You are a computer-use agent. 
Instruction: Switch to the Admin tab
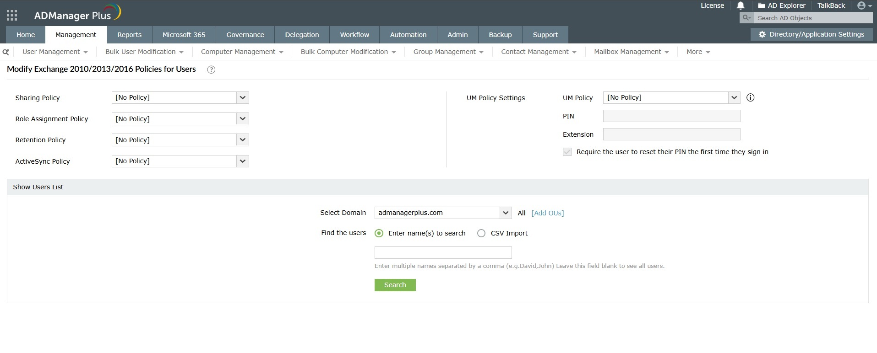(x=458, y=35)
